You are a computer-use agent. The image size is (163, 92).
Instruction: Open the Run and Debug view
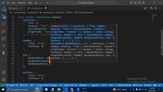pyautogui.click(x=4, y=31)
